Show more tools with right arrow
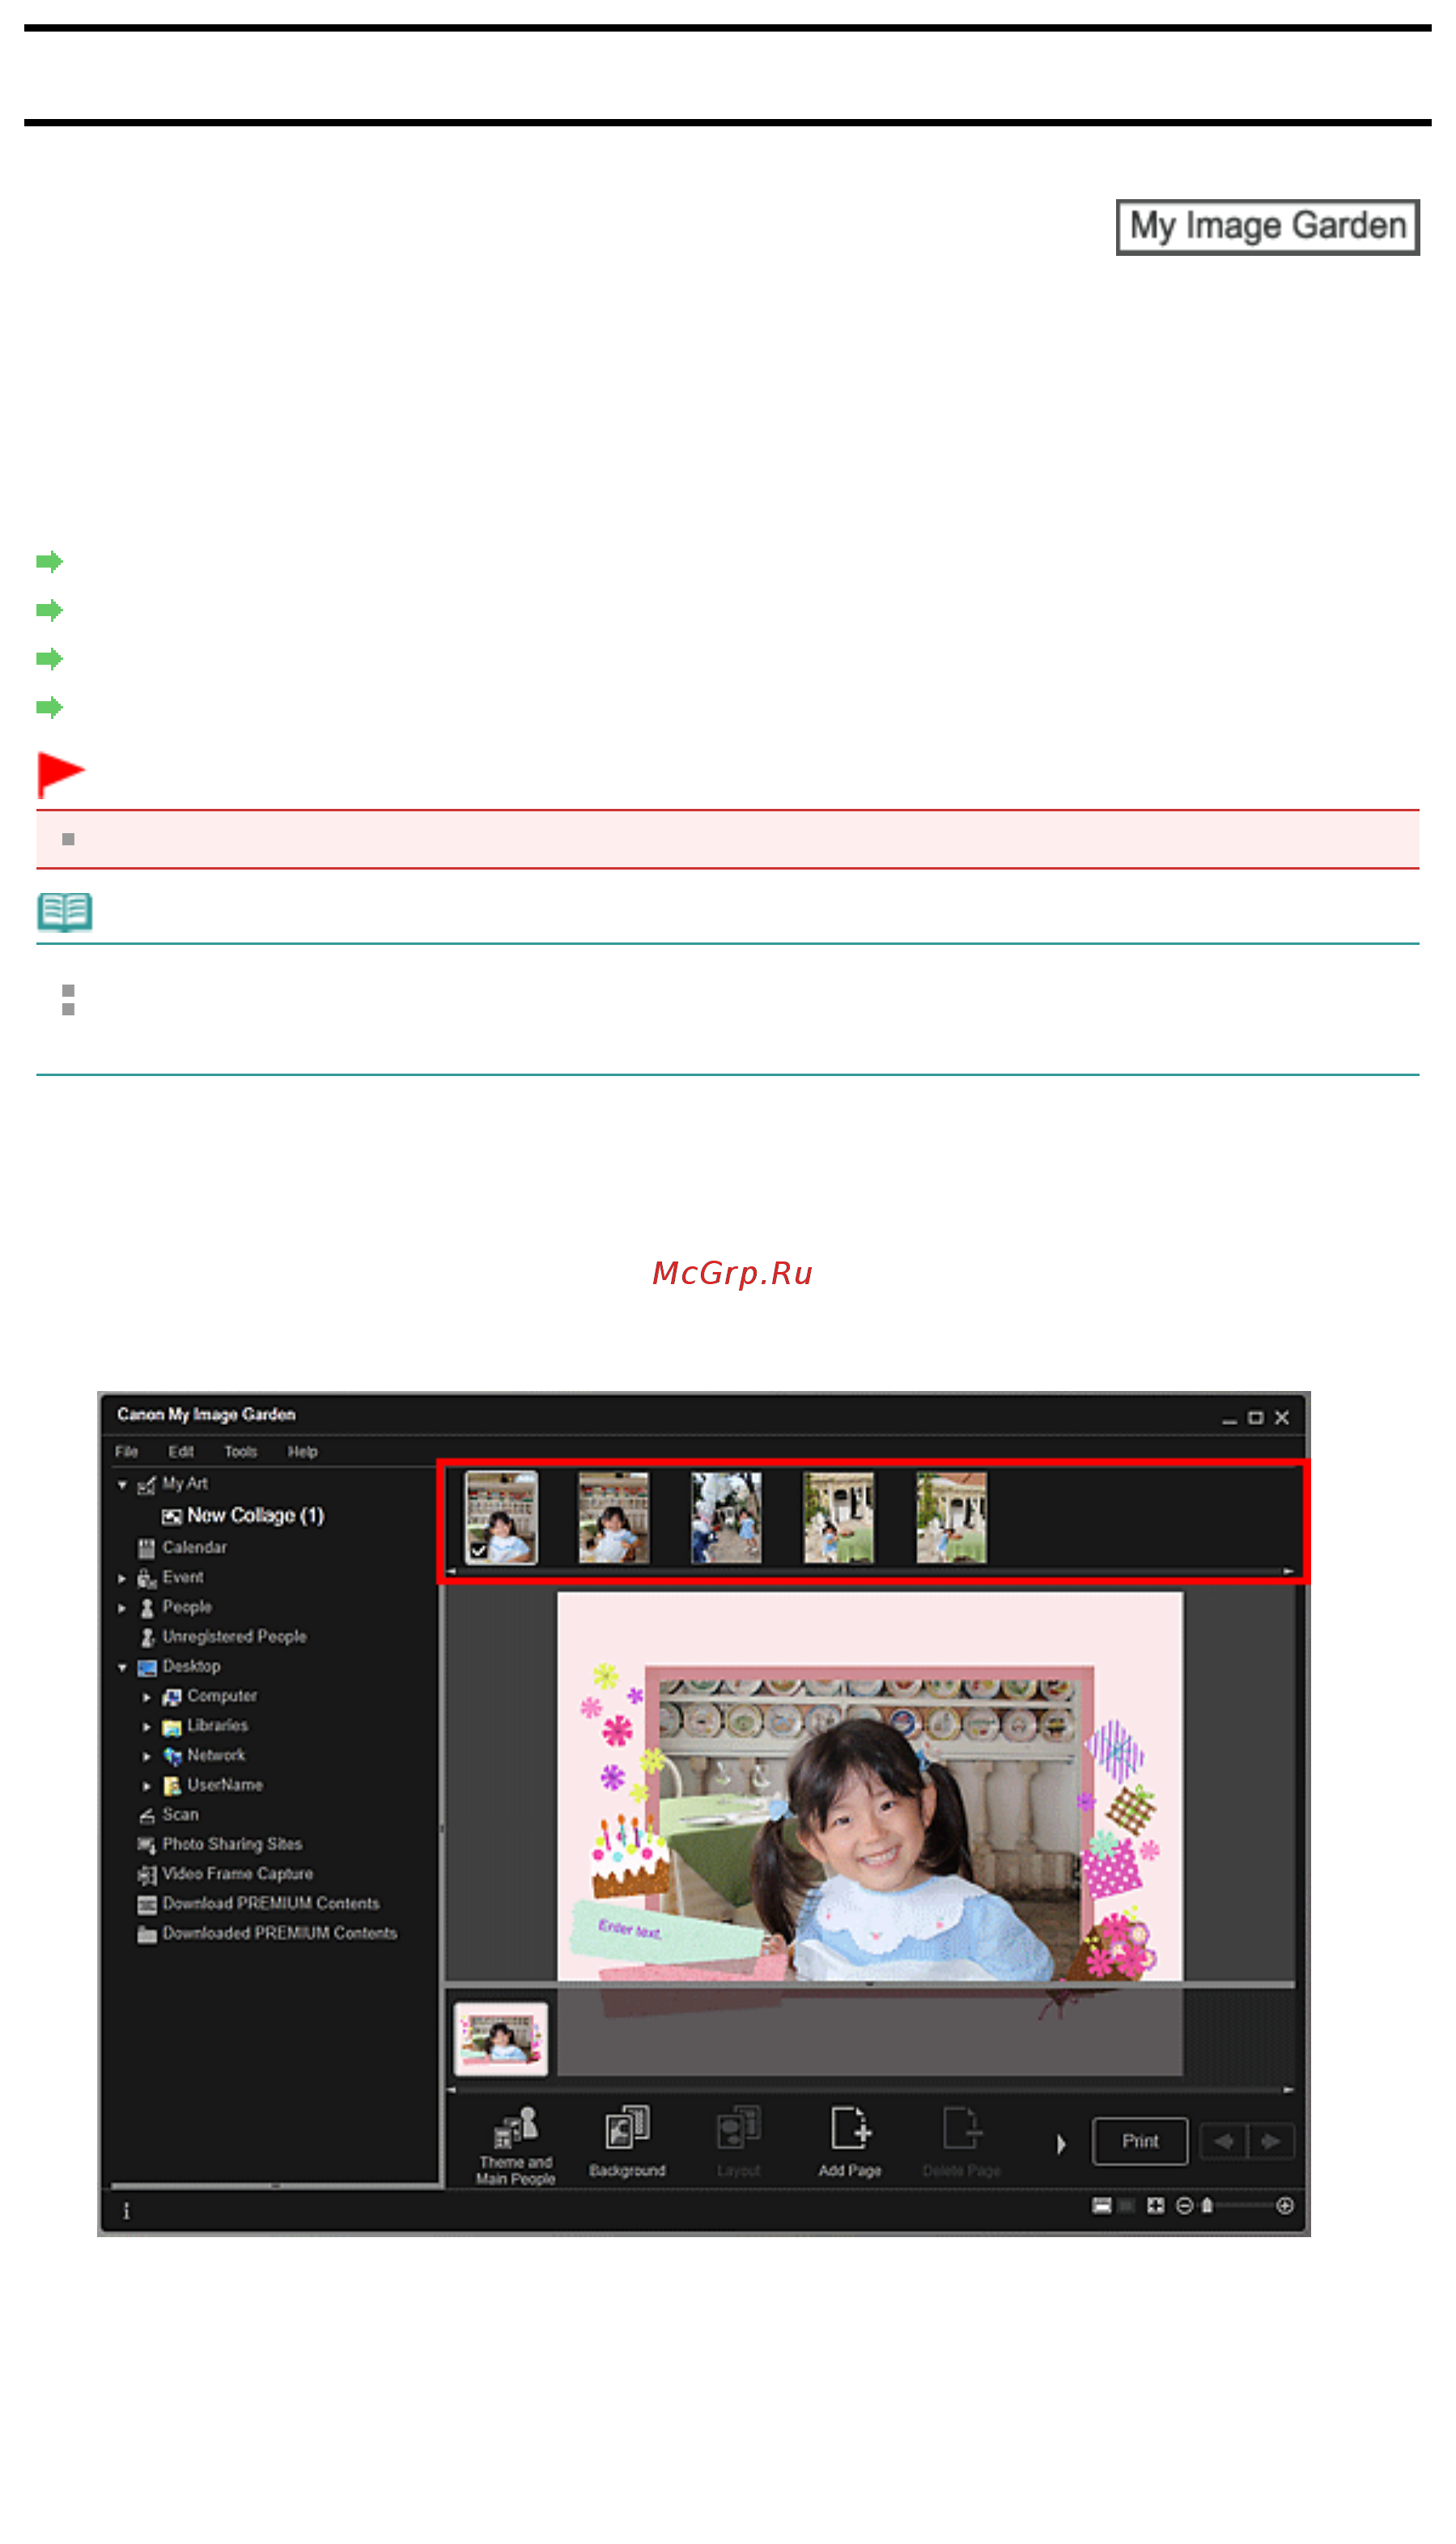This screenshot has height=2544, width=1456. point(1061,2144)
